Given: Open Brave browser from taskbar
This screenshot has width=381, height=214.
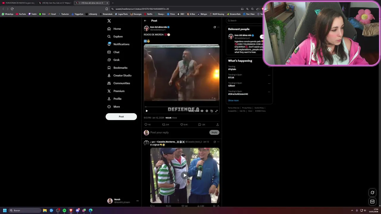Looking at the screenshot, I should (71, 210).
